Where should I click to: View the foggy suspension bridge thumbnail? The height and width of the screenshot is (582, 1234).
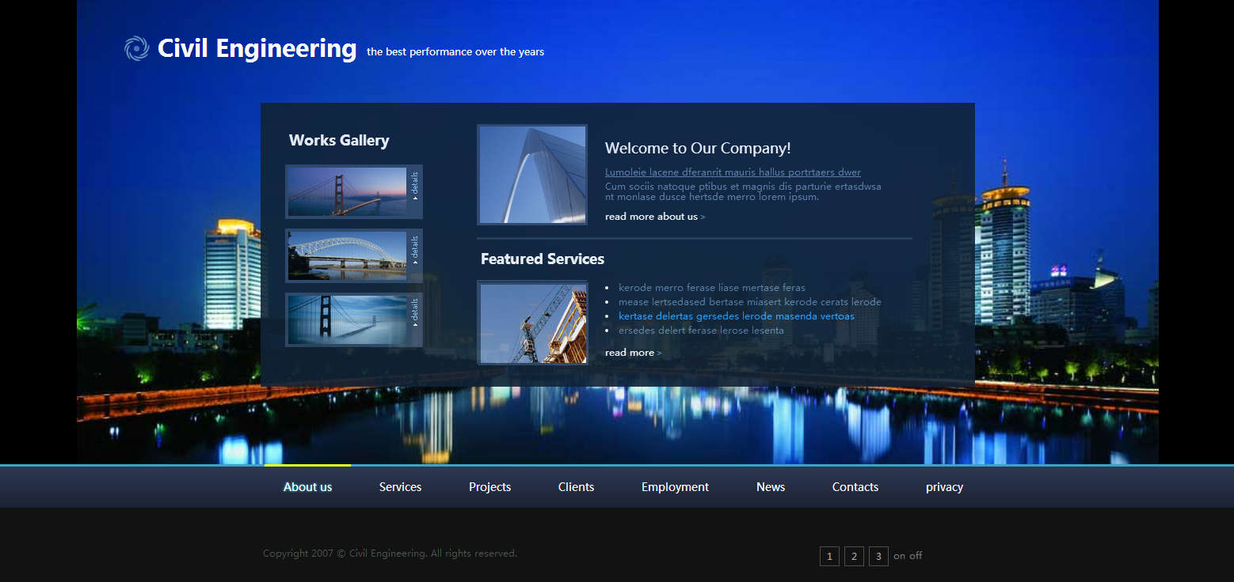[347, 319]
